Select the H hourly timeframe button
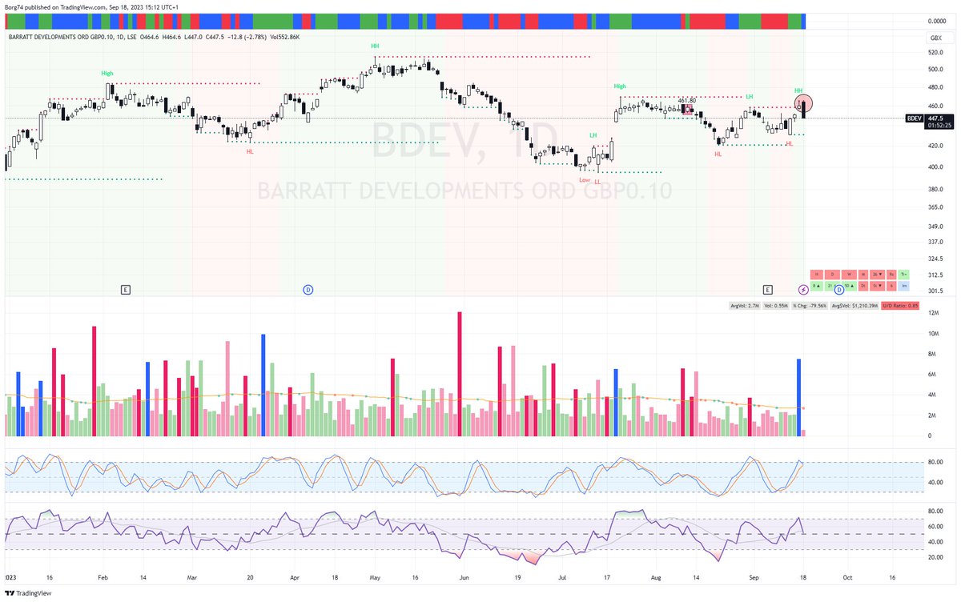The width and height of the screenshot is (961, 602). point(817,275)
